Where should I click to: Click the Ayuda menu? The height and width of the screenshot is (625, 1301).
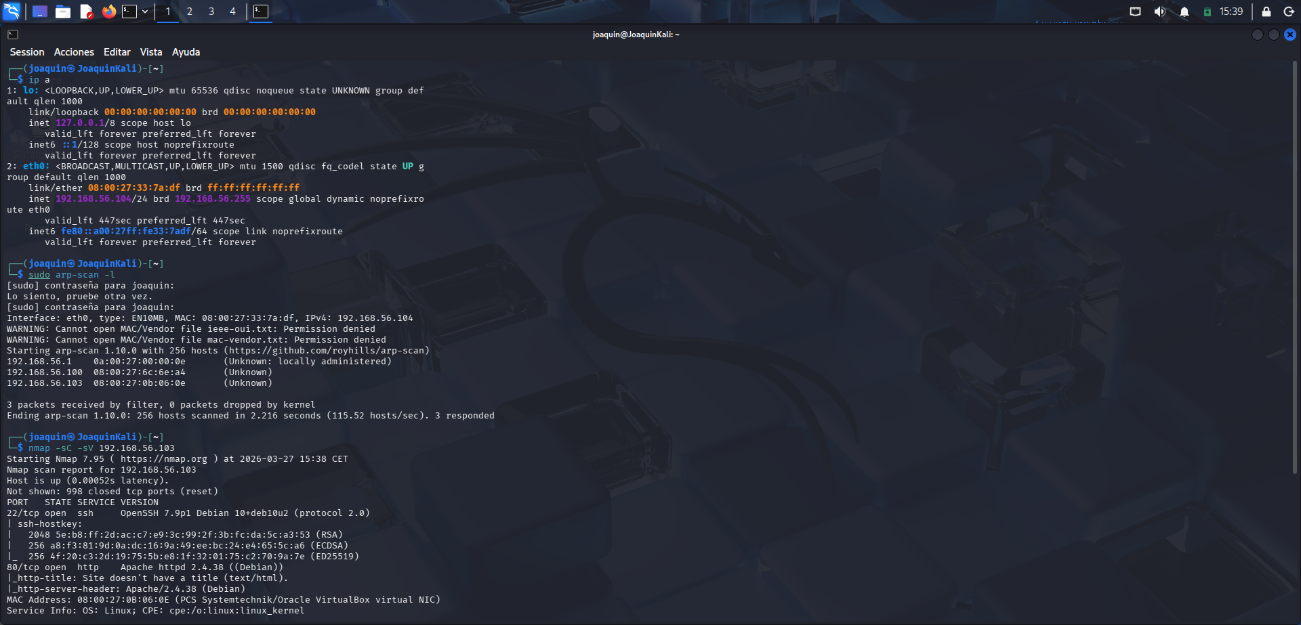(186, 52)
